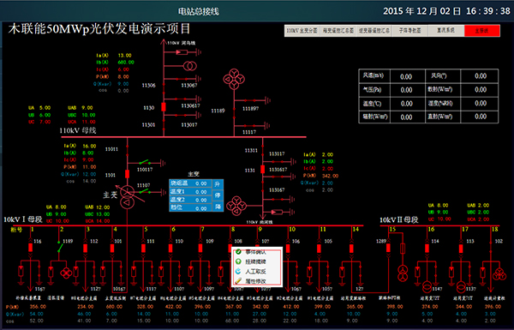Click the 110kV outgoing line label at the top

pyautogui.click(x=182, y=43)
